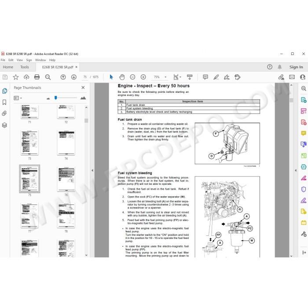Image resolution: width=308 pixels, height=308 pixels.
Task: Click document scrollbar down arrow
Action: 291,256
